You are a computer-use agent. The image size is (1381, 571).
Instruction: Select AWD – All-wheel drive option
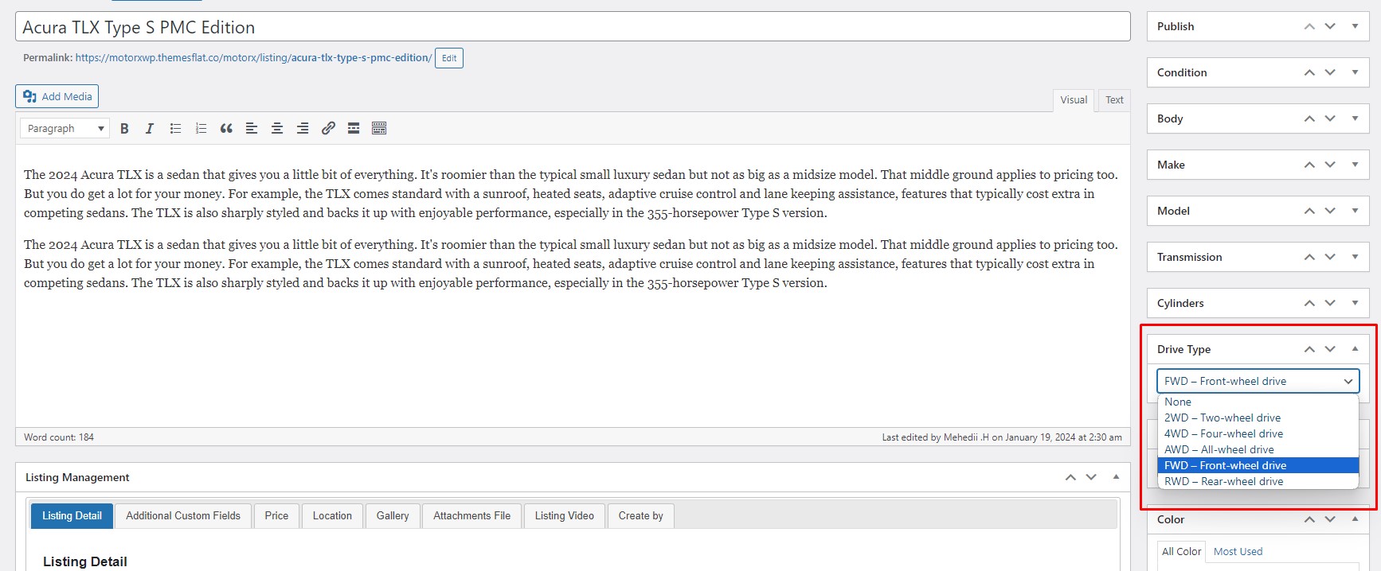pyautogui.click(x=1258, y=449)
